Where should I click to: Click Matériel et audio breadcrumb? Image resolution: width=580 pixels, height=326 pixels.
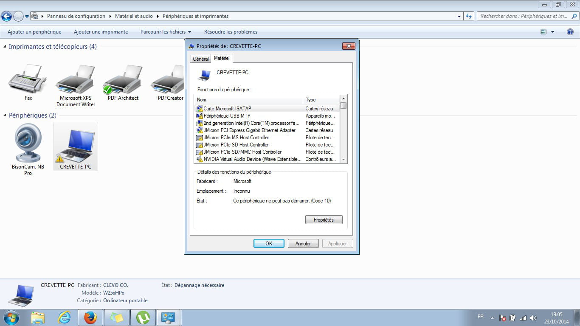click(134, 16)
